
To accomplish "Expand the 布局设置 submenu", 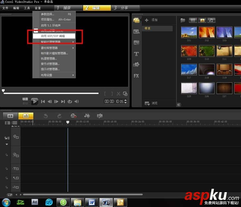I will (x=54, y=75).
